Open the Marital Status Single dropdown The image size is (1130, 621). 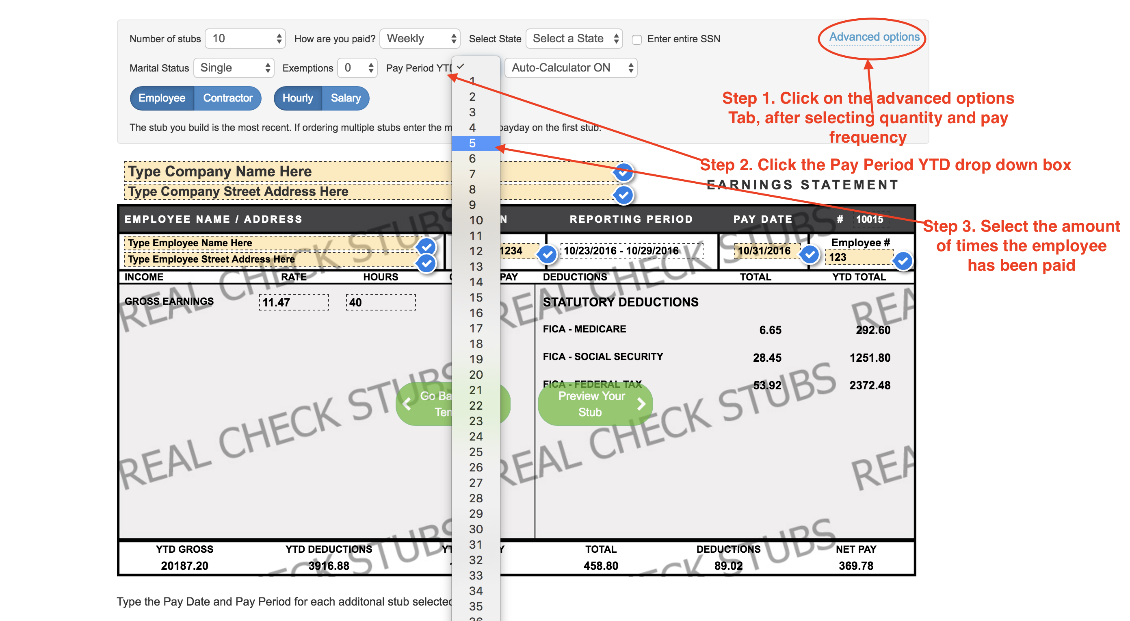tap(234, 68)
